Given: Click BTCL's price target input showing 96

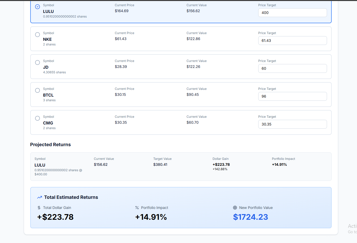Looking at the screenshot, I should click(292, 96).
